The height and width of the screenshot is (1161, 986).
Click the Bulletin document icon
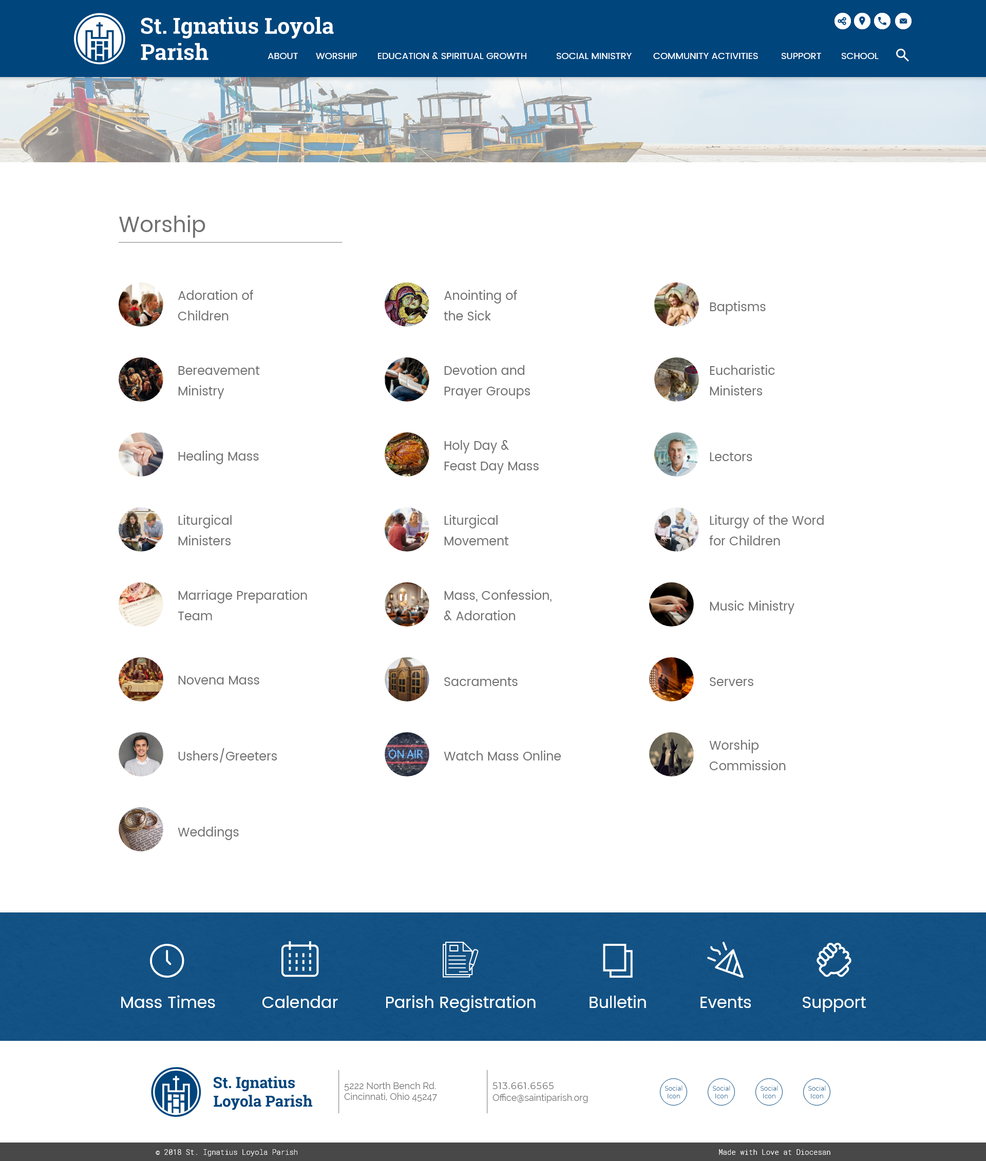pos(617,960)
